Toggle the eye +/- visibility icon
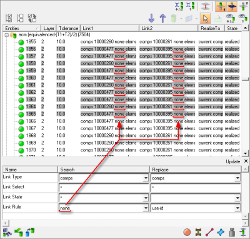Image resolution: width=250 pixels, height=239 pixels. tap(230, 18)
